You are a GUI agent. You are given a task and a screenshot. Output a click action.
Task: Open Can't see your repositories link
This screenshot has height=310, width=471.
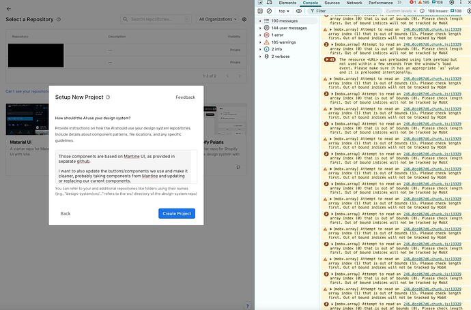click(27, 91)
